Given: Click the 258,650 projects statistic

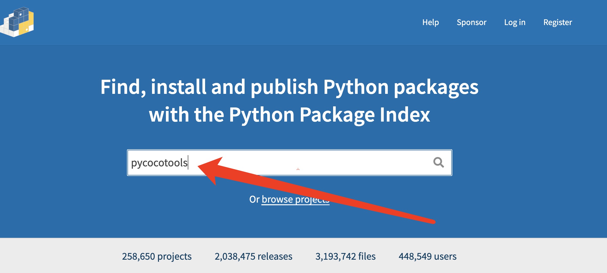Looking at the screenshot, I should [x=157, y=256].
